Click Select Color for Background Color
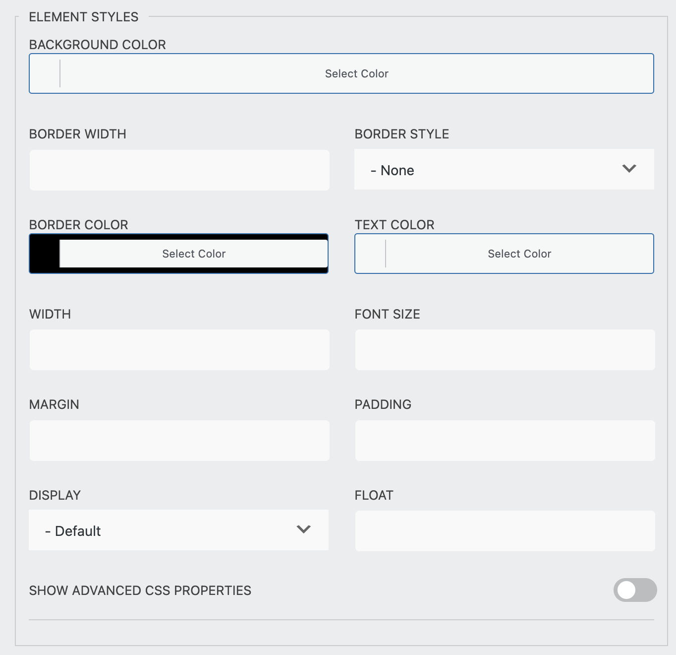This screenshot has width=676, height=655. coord(356,73)
